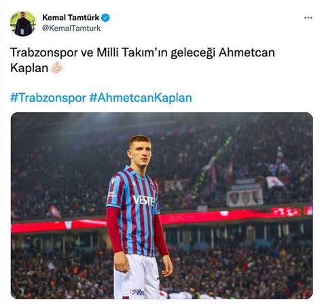This screenshot has height=306, width=322.
Task: Click the waving flags in the crowd
Action: pyautogui.click(x=276, y=169)
